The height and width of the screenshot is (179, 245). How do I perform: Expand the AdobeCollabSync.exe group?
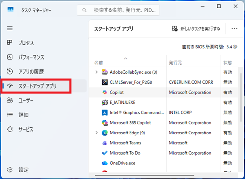click(96, 72)
